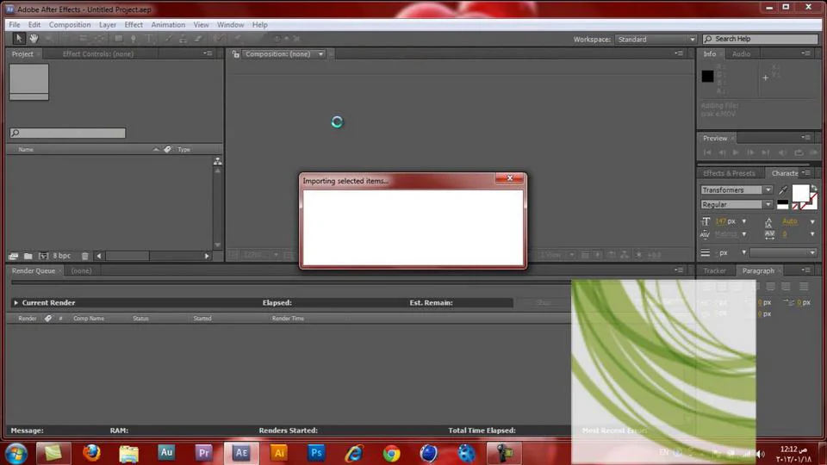
Task: Open the Regular font style dropdown
Action: [x=768, y=205]
